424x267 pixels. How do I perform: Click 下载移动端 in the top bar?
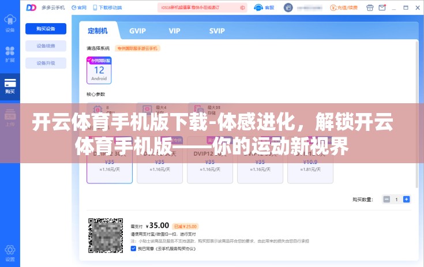(x=107, y=7)
